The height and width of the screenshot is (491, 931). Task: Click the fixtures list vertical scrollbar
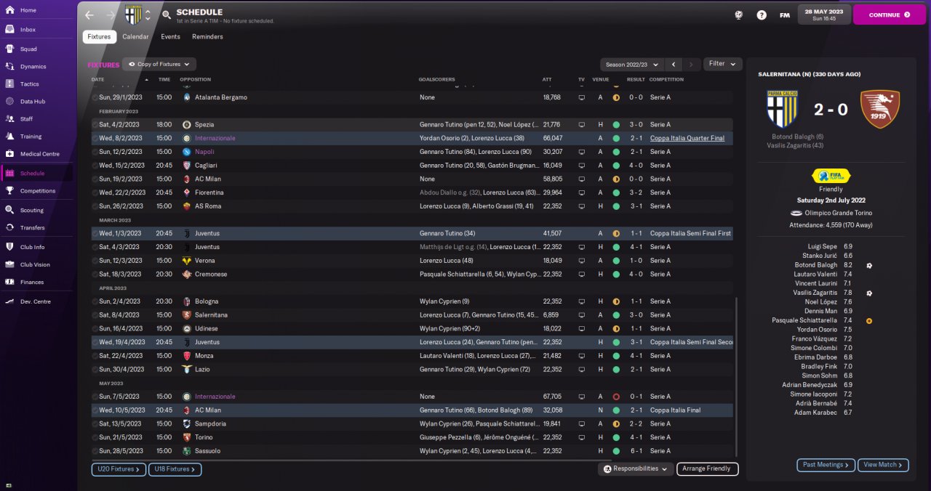click(x=737, y=376)
